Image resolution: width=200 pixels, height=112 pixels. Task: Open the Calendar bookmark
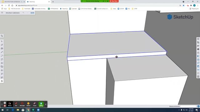[73, 9]
